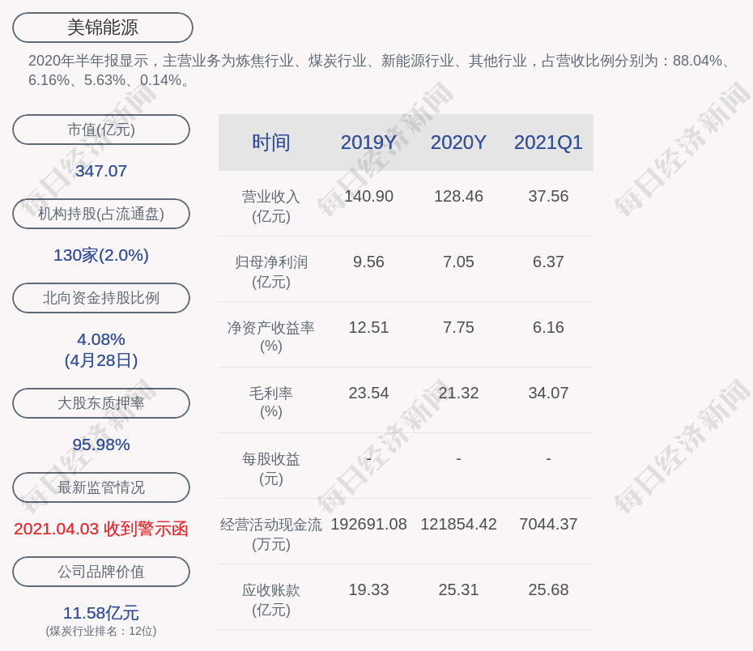This screenshot has width=753, height=651.
Task: Click the 最新监管情况 label
Action: point(101,487)
